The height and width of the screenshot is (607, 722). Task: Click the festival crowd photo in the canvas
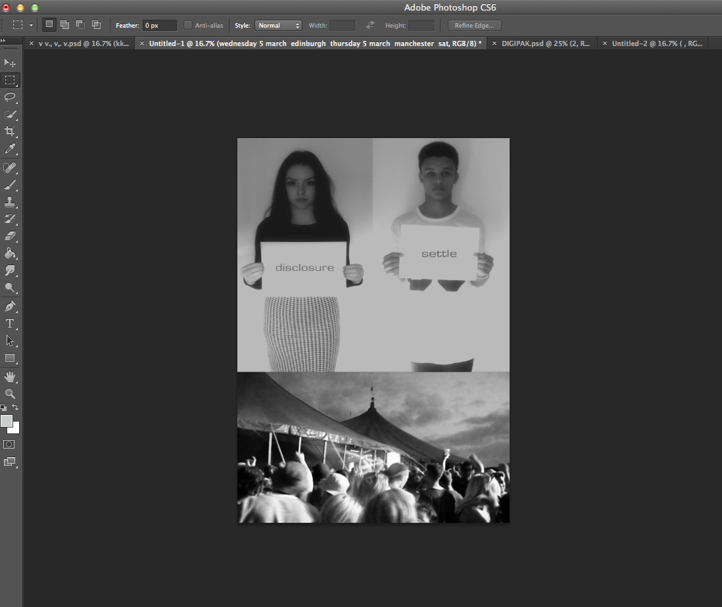coord(373,447)
